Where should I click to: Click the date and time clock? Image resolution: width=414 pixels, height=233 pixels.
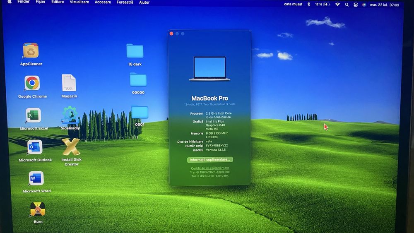click(x=385, y=5)
